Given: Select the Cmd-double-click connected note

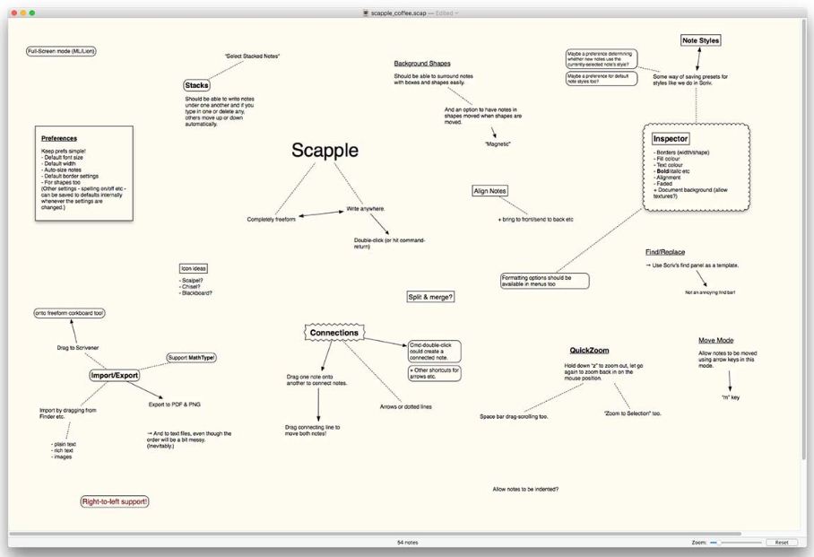Looking at the screenshot, I should [435, 352].
